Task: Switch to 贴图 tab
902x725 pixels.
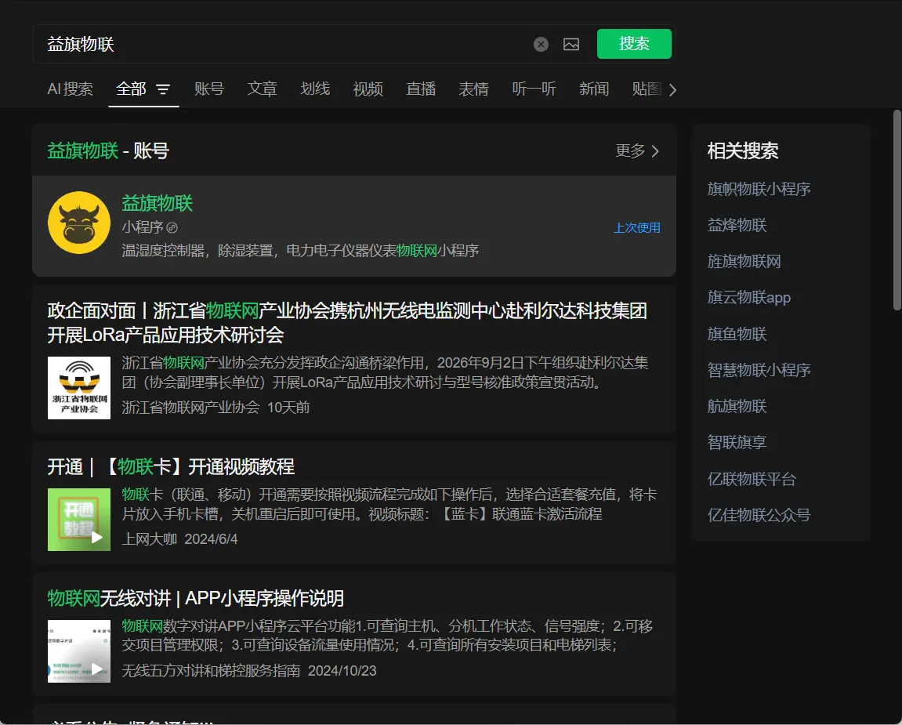Action: click(647, 89)
